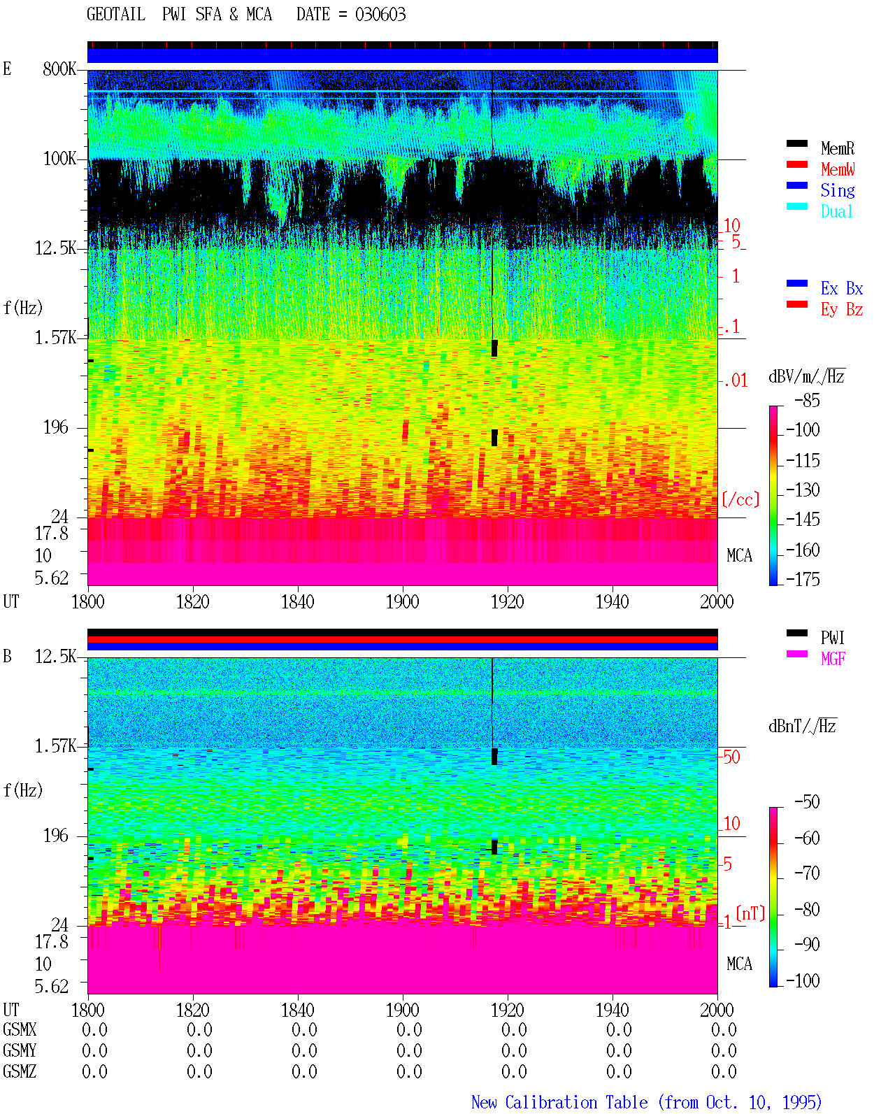Screen dimensions: 895x1114
Task: Click the 800K frequency label
Action: tap(59, 69)
